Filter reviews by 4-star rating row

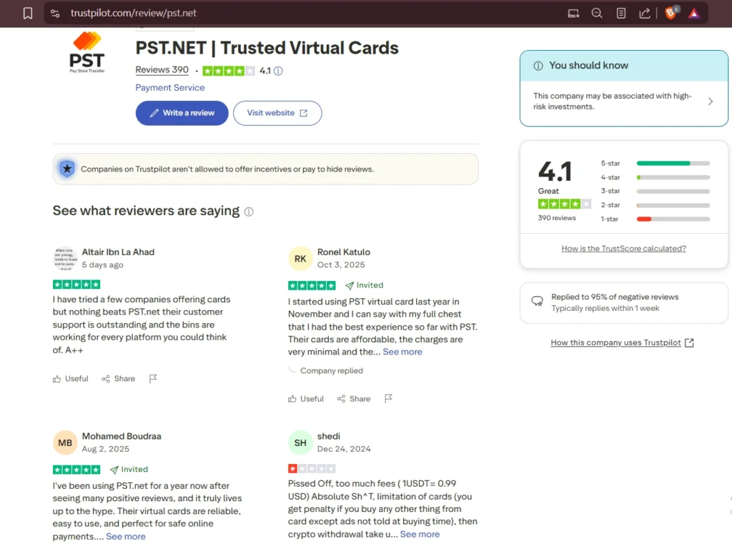(655, 177)
